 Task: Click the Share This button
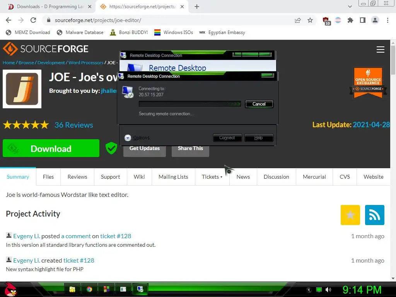[190, 151]
